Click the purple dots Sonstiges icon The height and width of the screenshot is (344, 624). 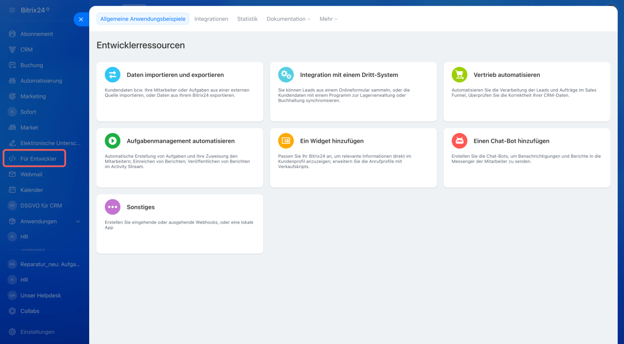(113, 207)
